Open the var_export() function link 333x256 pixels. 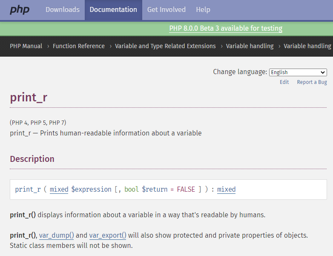click(x=108, y=236)
